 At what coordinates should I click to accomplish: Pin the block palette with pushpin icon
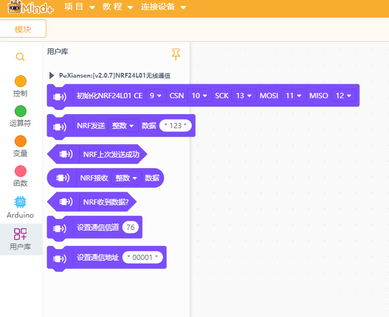[175, 55]
